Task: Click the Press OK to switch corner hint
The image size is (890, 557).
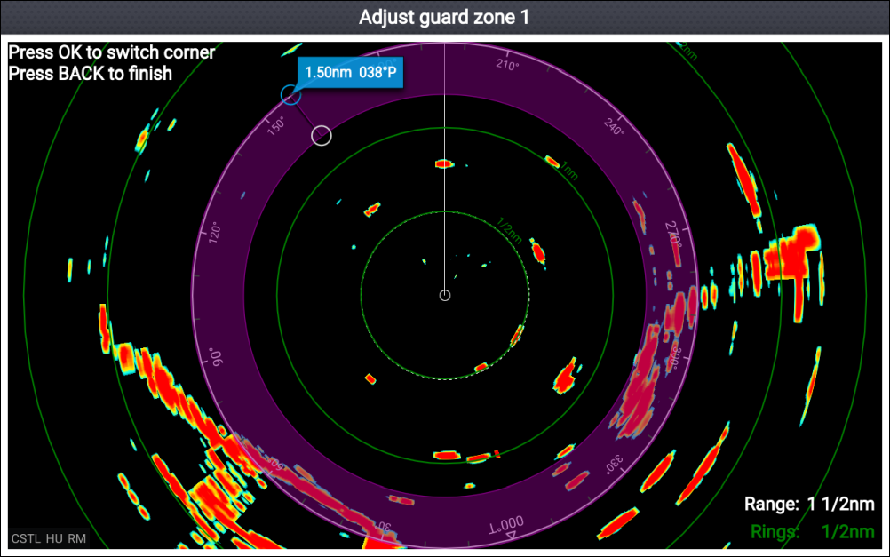Action: click(112, 52)
